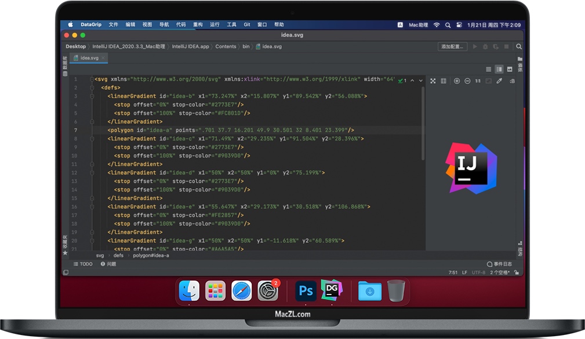Toggle the transparency chessboard background in preview

pyautogui.click(x=434, y=81)
